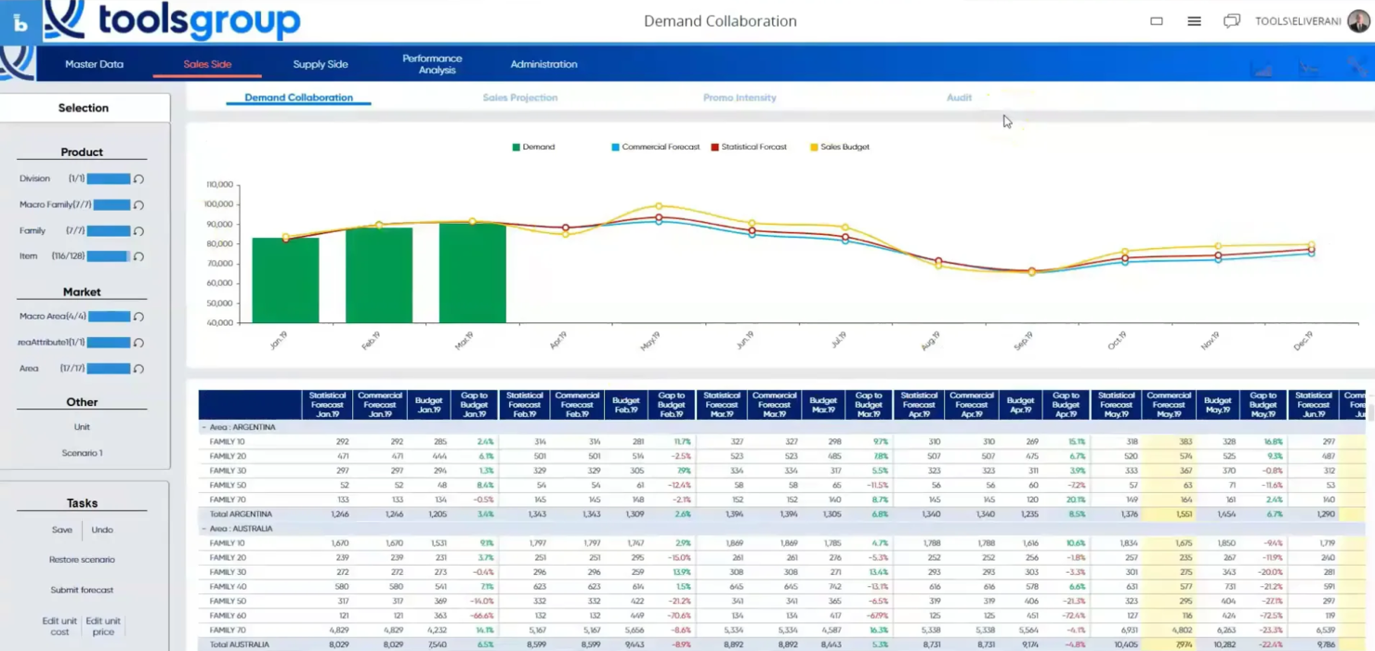Click the rectangle window icon in header

tap(1157, 21)
